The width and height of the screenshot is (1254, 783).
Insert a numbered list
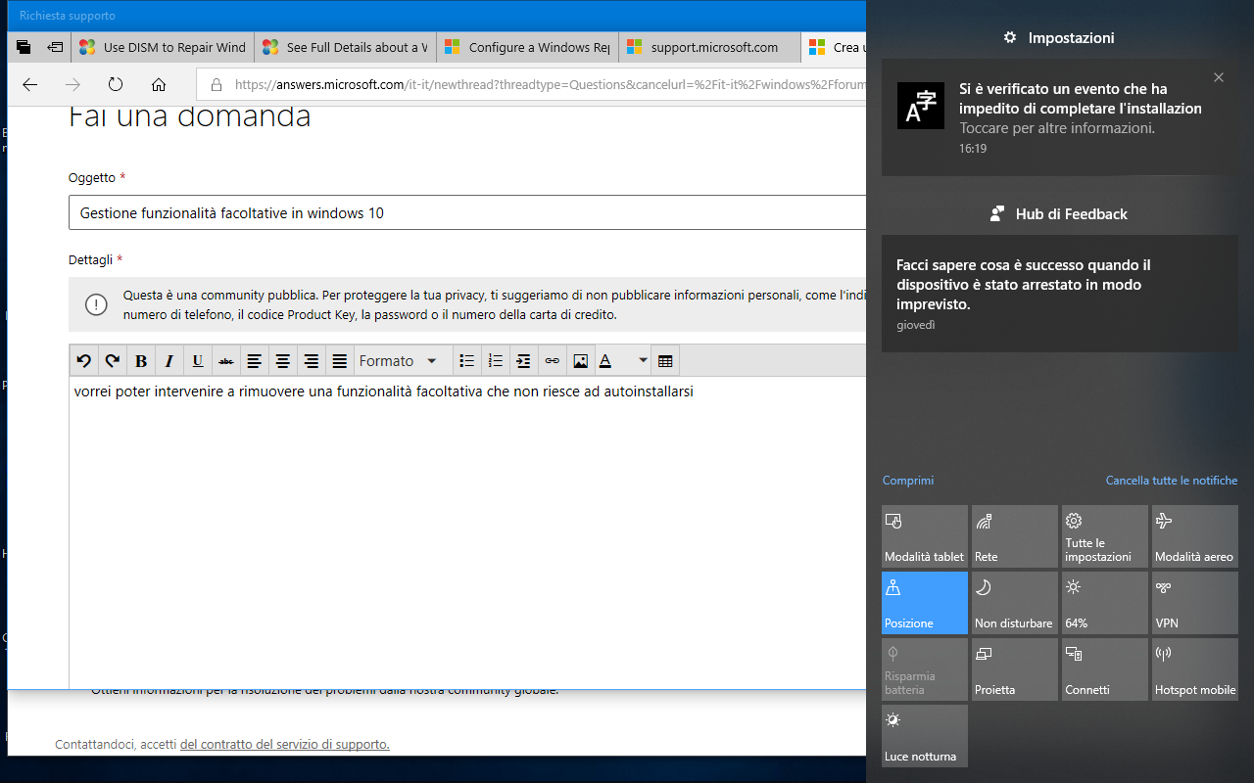(x=496, y=361)
